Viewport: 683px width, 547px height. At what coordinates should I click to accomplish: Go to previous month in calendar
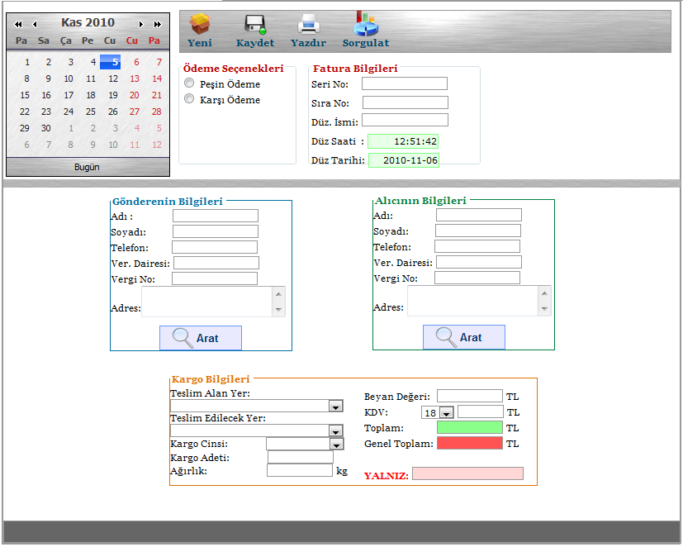pyautogui.click(x=35, y=24)
